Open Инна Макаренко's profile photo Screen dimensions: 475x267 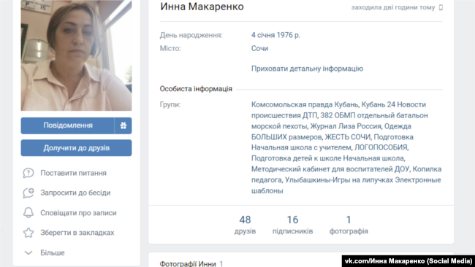pyautogui.click(x=76, y=55)
